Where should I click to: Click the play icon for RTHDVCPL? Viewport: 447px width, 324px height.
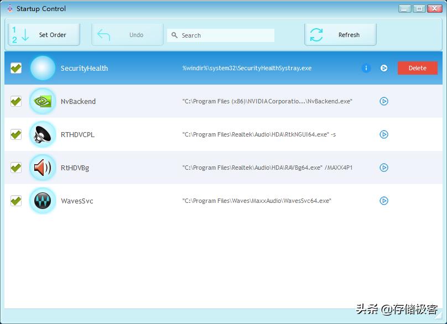tap(384, 134)
